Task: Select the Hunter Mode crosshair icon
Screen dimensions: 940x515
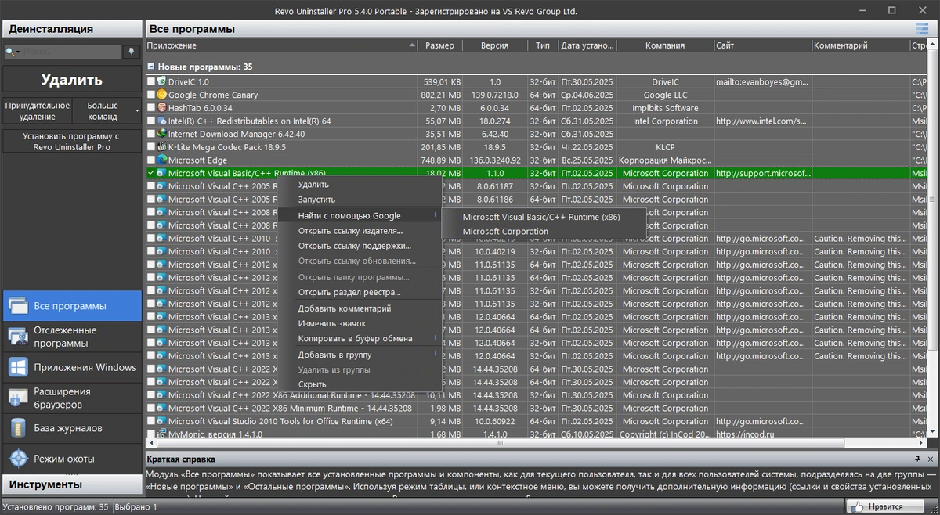Action: pyautogui.click(x=18, y=459)
